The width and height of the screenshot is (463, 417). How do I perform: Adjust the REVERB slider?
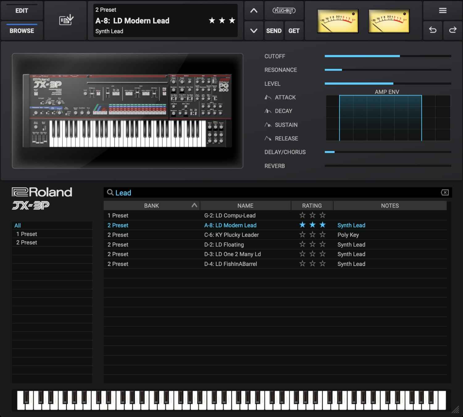(x=388, y=166)
